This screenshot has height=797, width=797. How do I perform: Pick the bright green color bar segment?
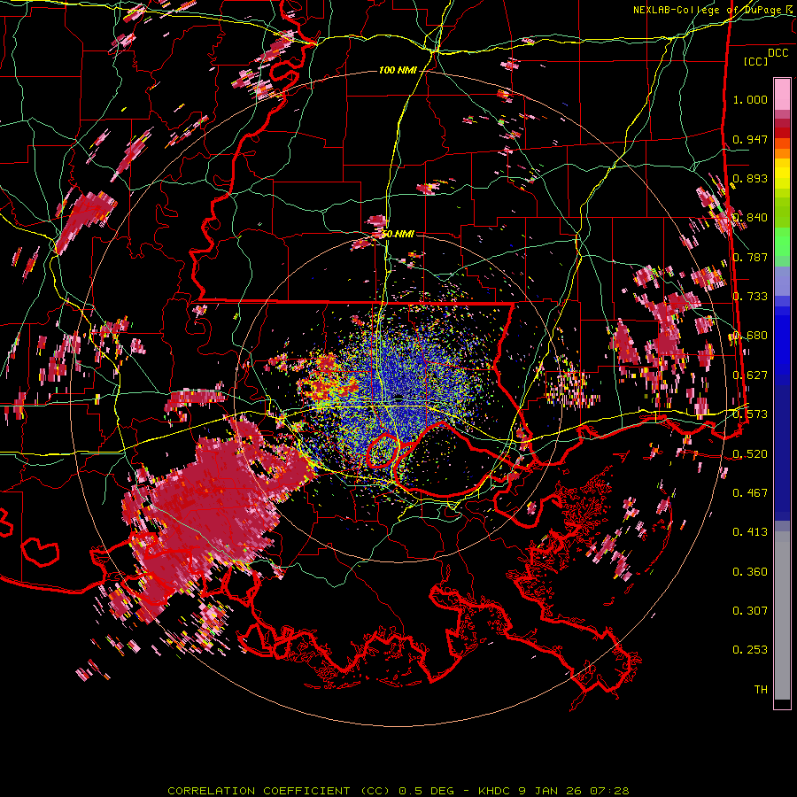pos(782,242)
